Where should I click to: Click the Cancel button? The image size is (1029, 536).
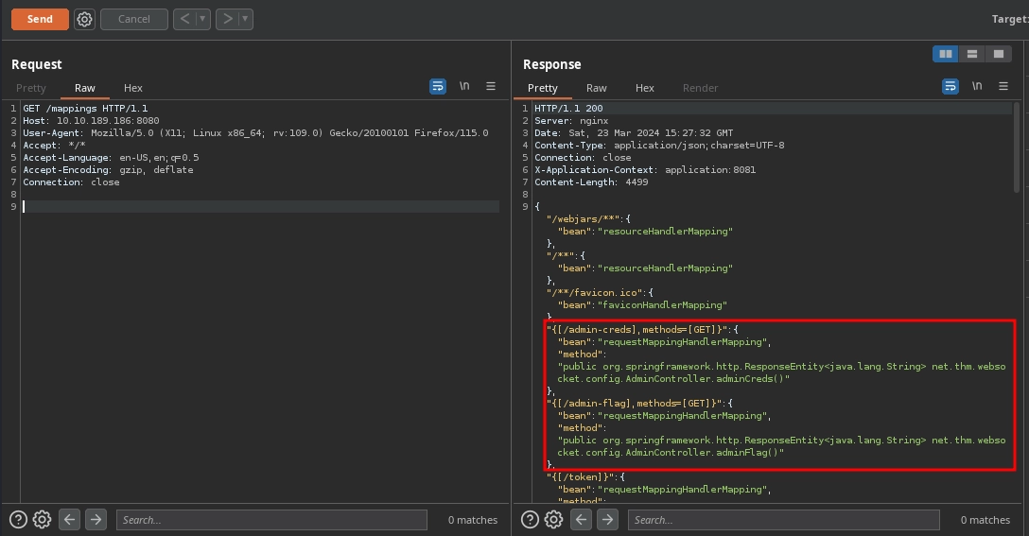[133, 19]
